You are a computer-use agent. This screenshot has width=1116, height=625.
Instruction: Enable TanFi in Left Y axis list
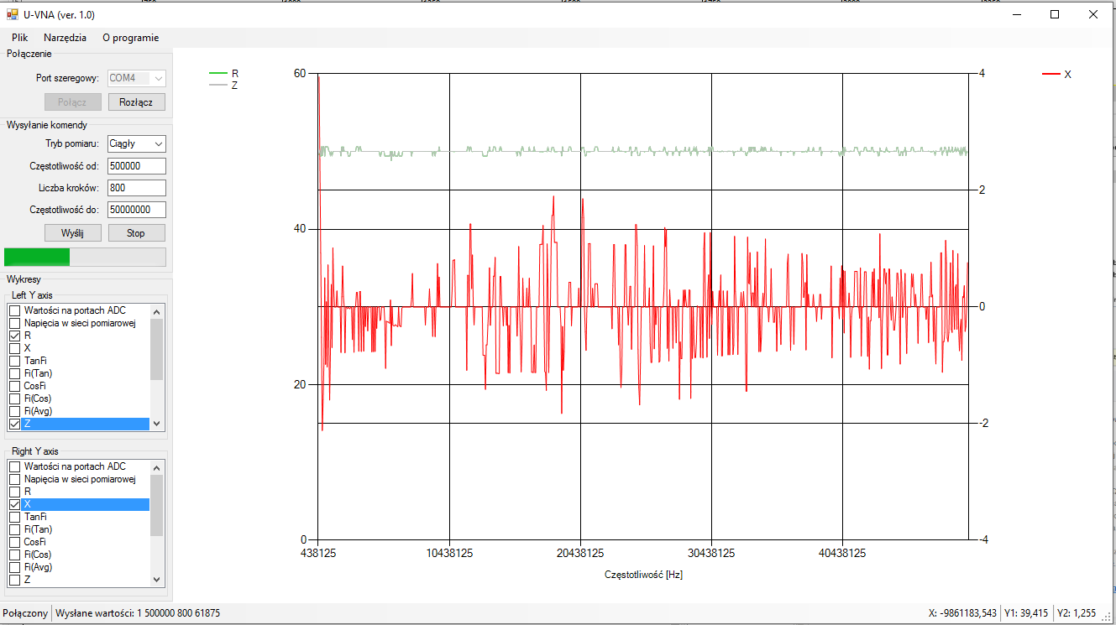pos(14,361)
